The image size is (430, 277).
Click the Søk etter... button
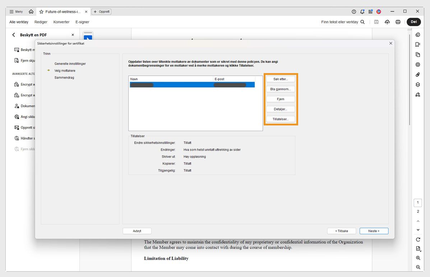point(281,79)
